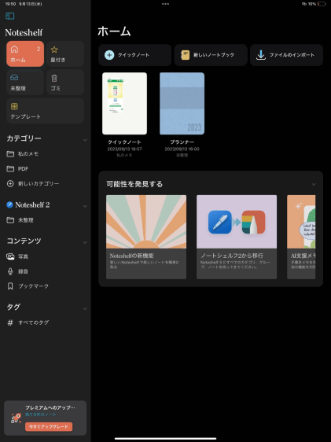Click the Noteshelf logo title

coord(24,32)
